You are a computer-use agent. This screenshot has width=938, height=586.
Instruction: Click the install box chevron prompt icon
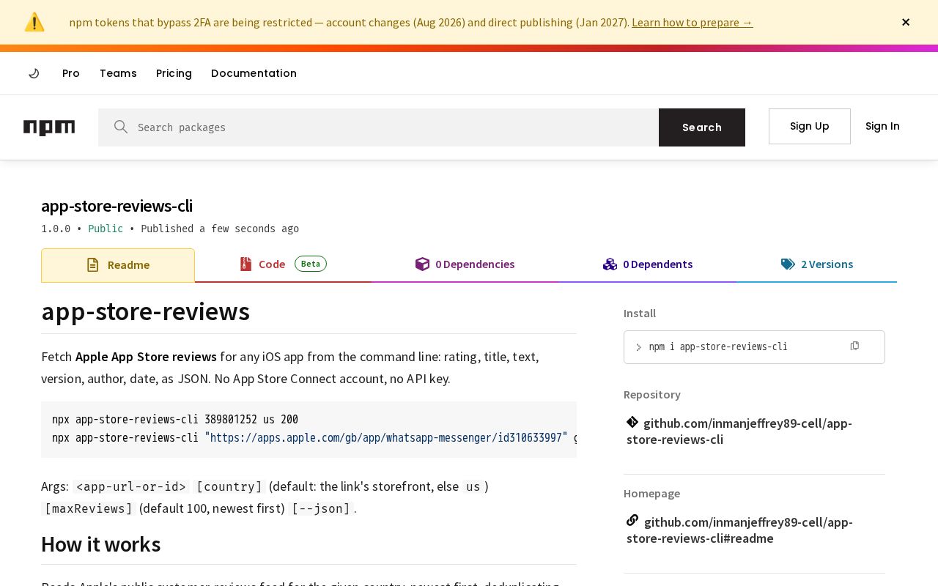click(x=638, y=347)
